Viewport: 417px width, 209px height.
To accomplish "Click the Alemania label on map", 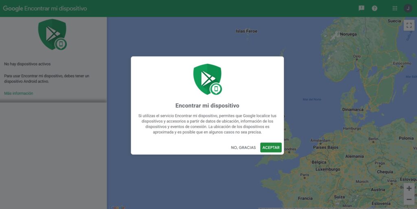I will pyautogui.click(x=355, y=156).
